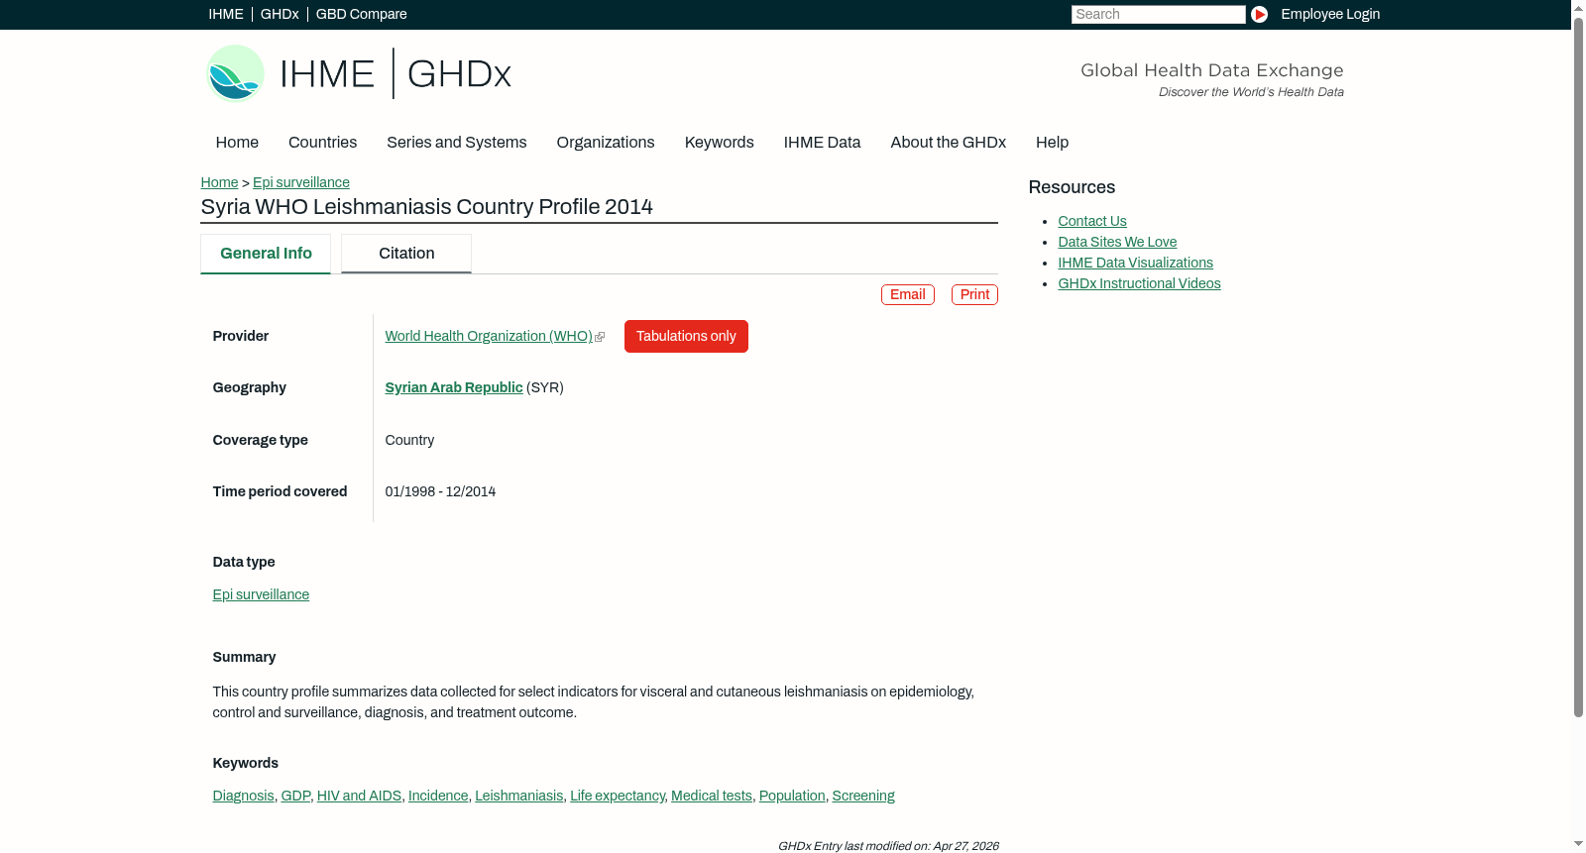The height and width of the screenshot is (853, 1586).
Task: Click the Email button
Action: coord(908,294)
